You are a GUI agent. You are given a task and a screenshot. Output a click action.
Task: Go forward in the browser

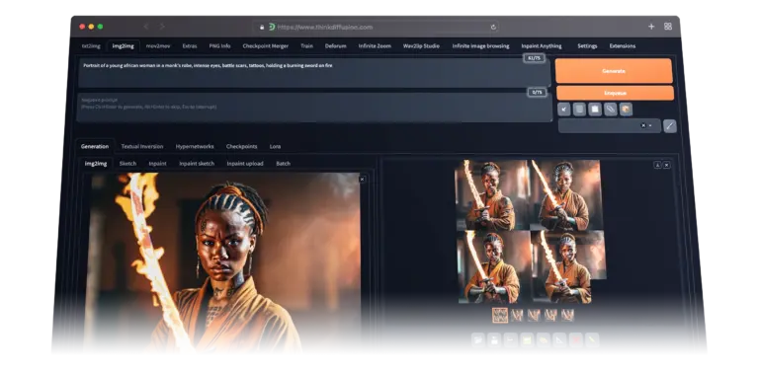coord(162,27)
